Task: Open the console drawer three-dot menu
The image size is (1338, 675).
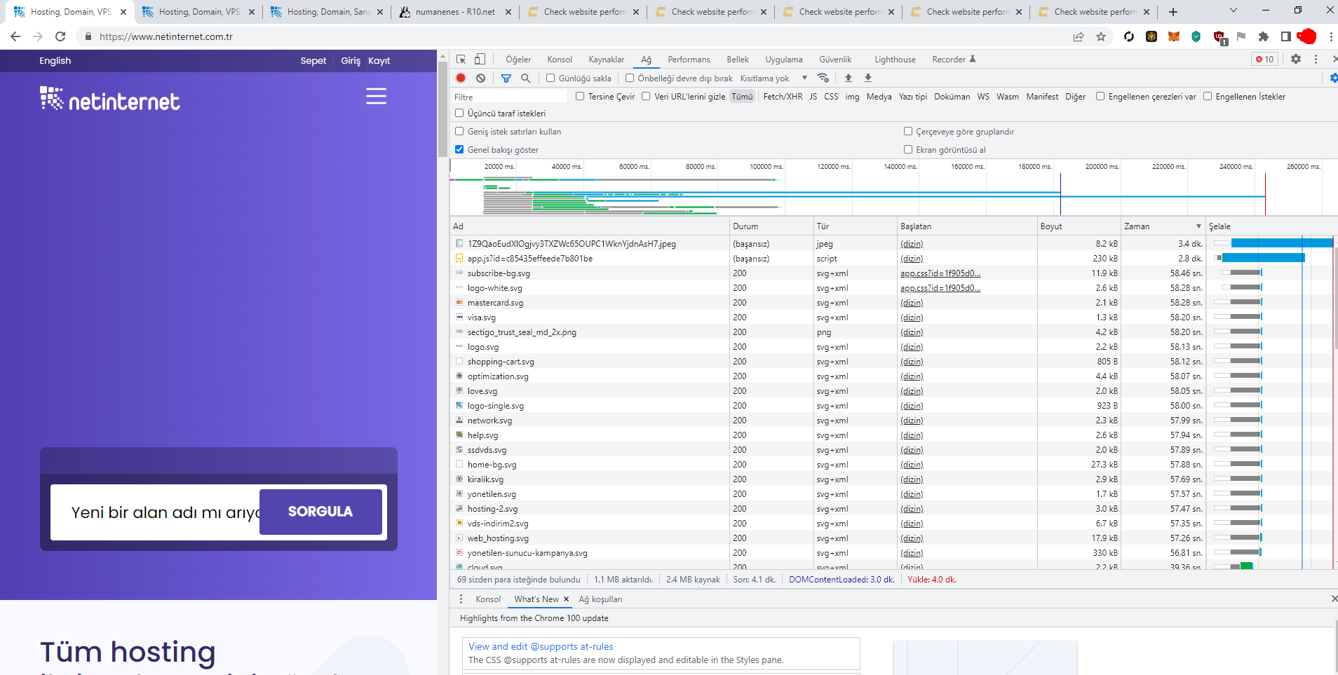Action: (461, 599)
